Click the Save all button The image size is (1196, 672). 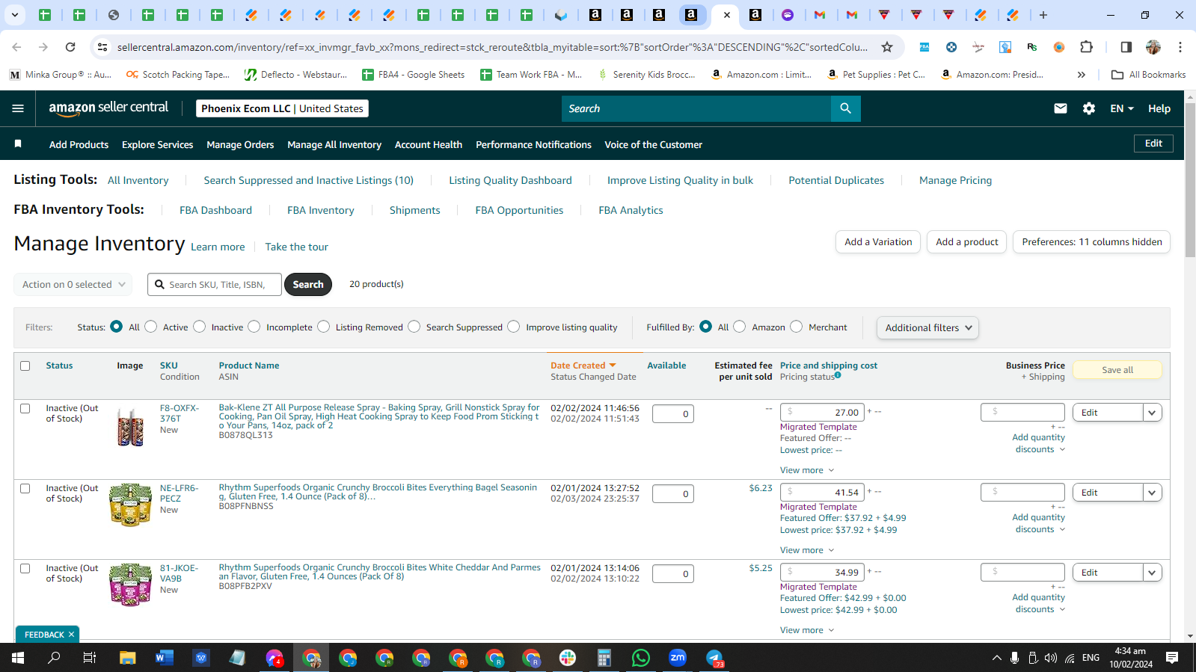pos(1117,370)
